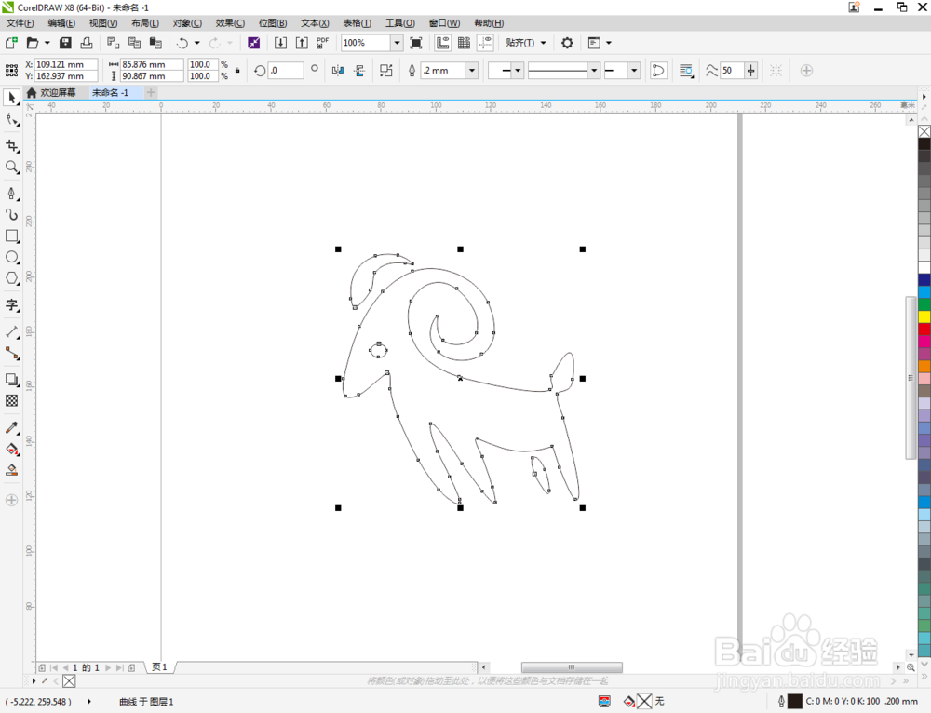Viewport: 931px width, 713px height.
Task: Open the 对象(C) menu
Action: (187, 23)
